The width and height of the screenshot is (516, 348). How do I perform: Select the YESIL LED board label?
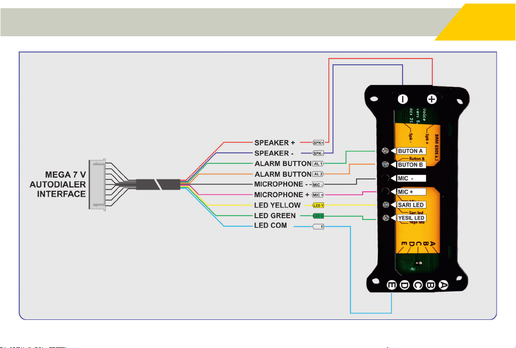click(x=412, y=218)
